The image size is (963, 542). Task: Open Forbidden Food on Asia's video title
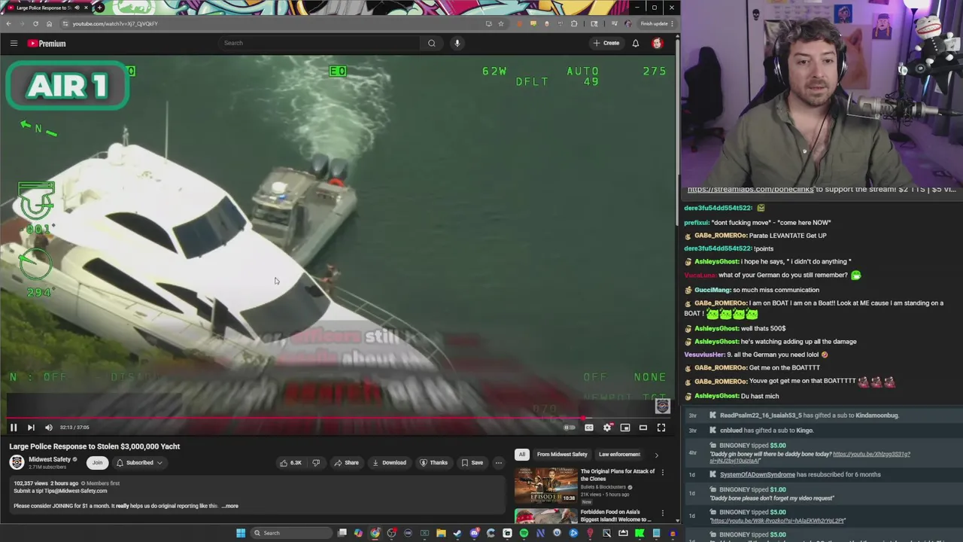coord(617,516)
